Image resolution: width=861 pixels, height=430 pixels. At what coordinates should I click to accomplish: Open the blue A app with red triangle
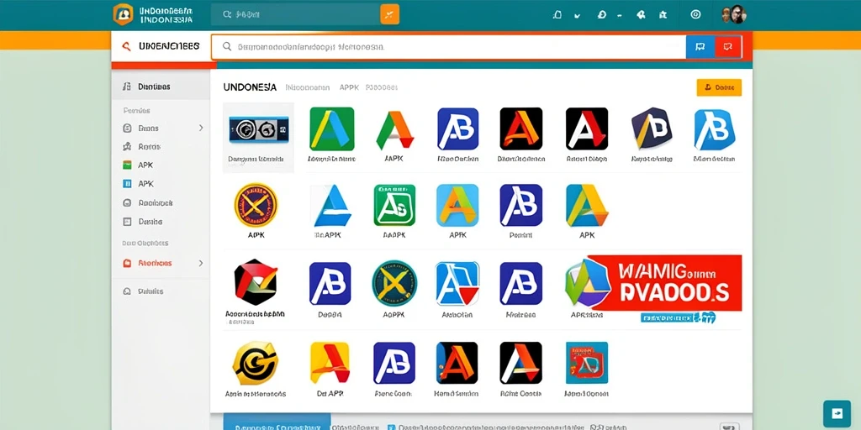tap(457, 283)
